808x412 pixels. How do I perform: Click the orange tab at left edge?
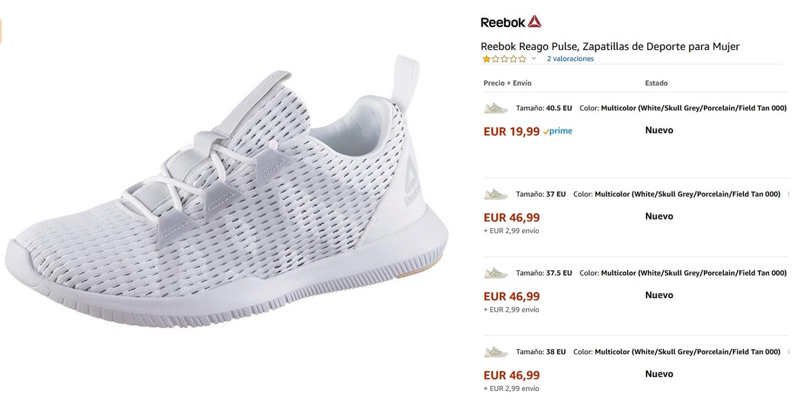click(1, 31)
